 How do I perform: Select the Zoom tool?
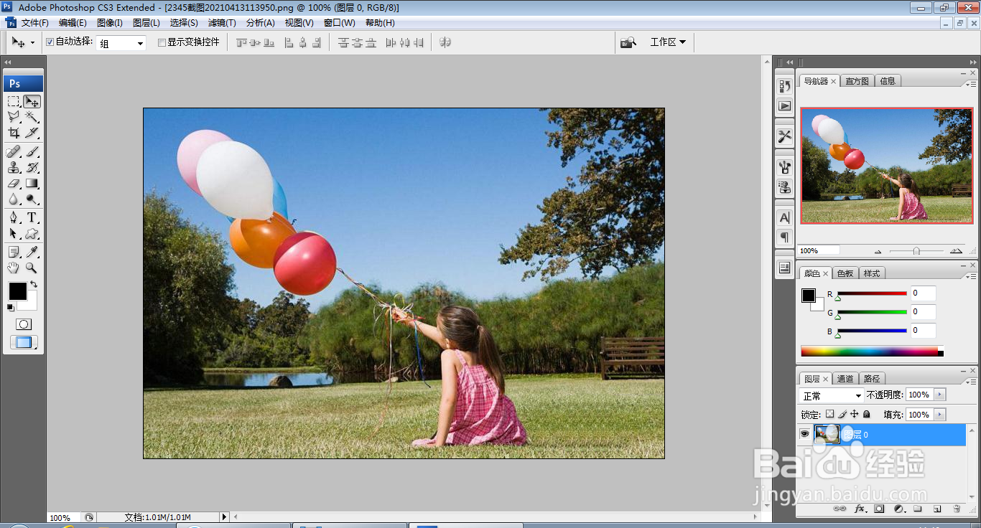click(x=32, y=268)
